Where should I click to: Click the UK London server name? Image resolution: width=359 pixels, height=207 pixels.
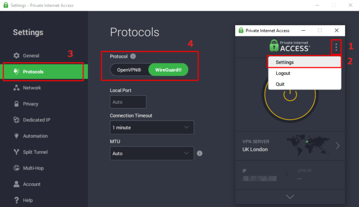255,149
